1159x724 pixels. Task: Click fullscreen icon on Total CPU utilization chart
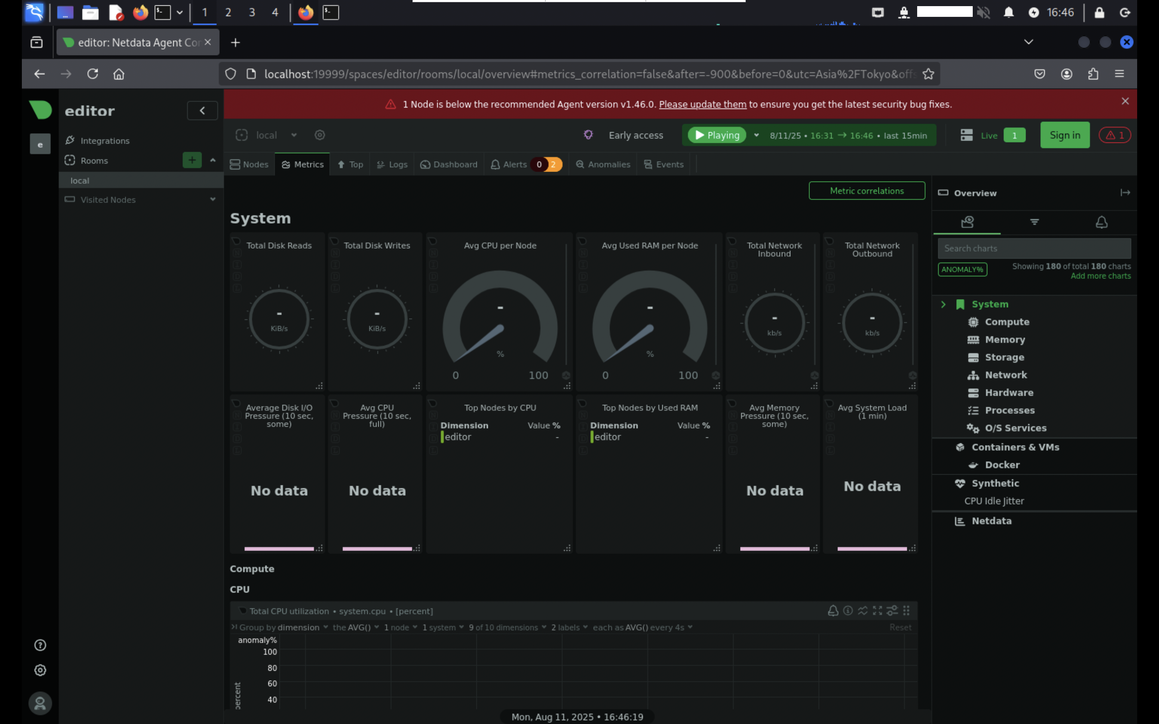[x=877, y=611]
